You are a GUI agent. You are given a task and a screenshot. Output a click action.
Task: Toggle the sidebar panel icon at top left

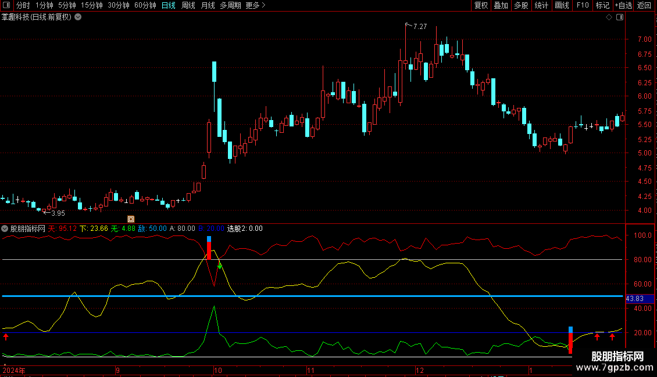click(x=6, y=5)
